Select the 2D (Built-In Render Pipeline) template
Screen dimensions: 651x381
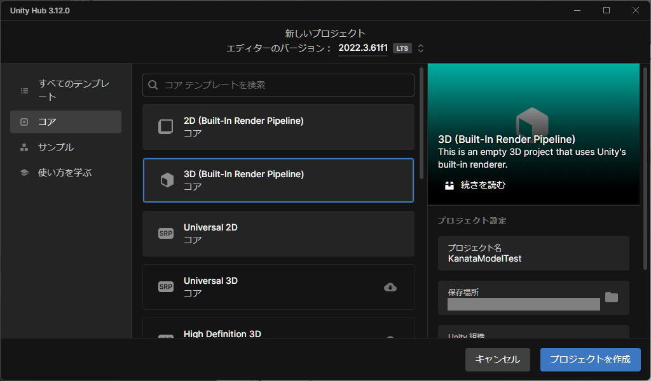[x=278, y=127]
